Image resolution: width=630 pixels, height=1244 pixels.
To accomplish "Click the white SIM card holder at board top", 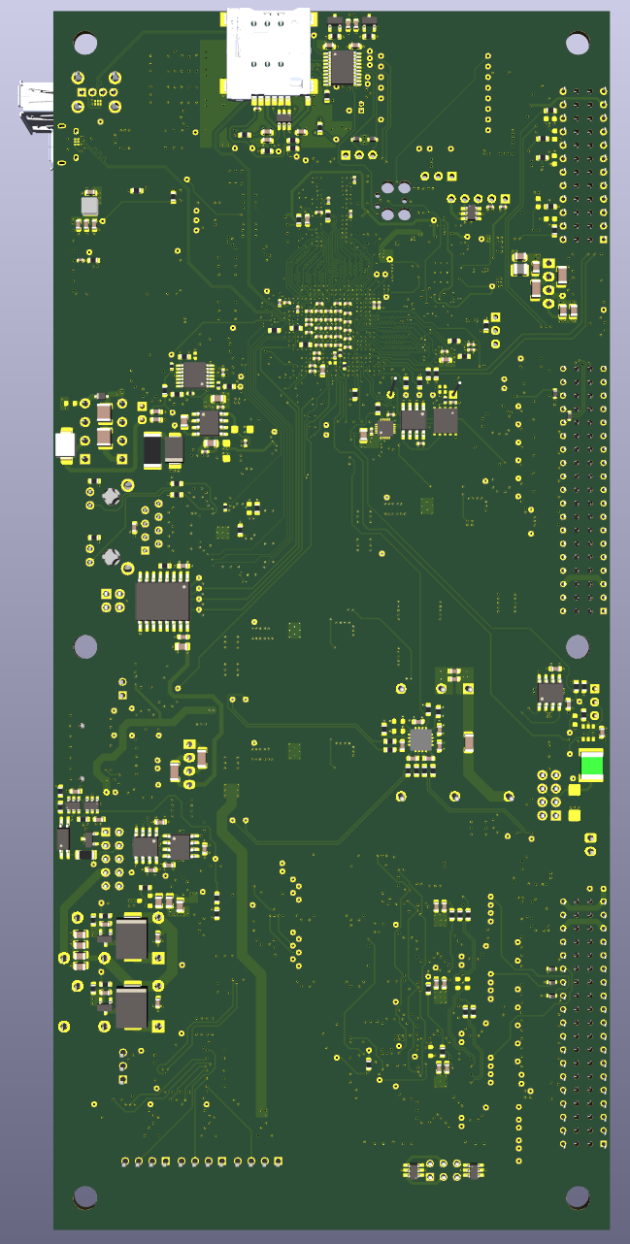I will pyautogui.click(x=270, y=51).
